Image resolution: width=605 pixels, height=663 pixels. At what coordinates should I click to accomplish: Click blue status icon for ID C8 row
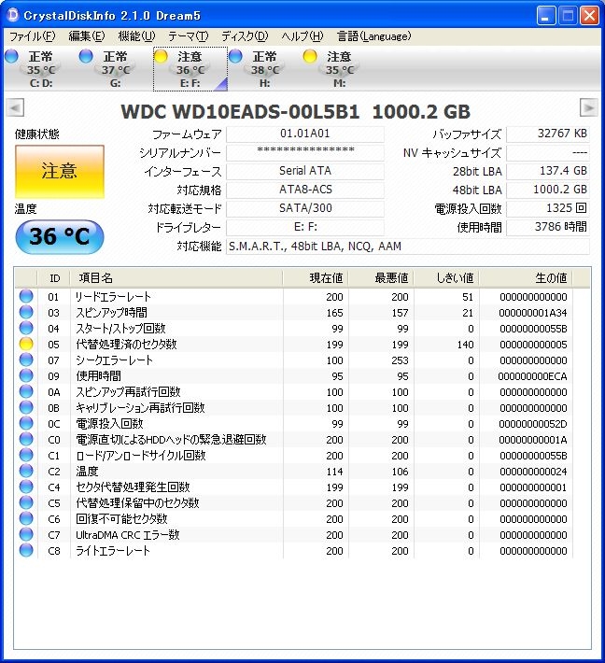[26, 550]
